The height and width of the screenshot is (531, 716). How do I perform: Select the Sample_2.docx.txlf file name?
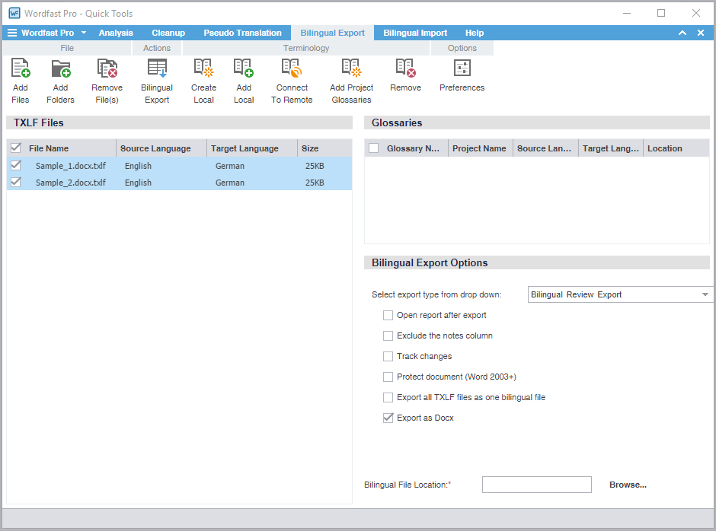(x=71, y=183)
